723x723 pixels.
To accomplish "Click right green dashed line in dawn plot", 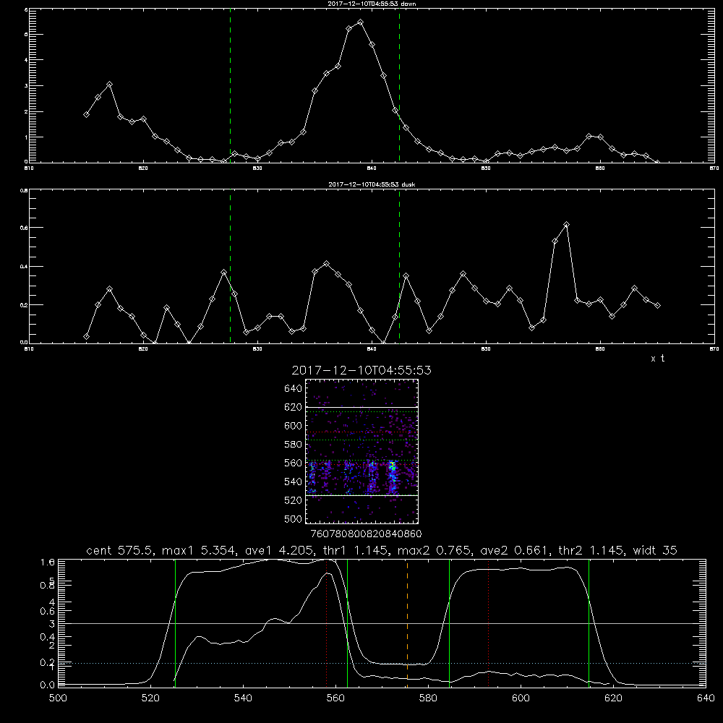I will [399, 85].
